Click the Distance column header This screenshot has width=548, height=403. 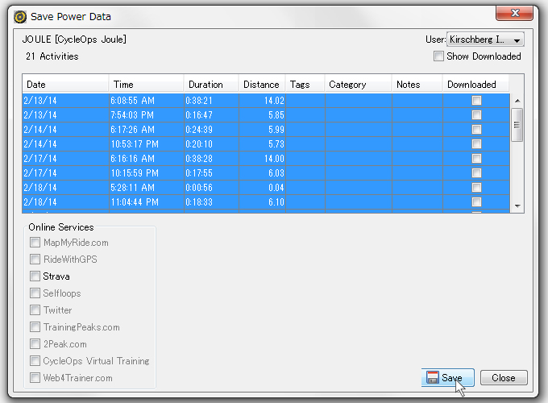pos(261,85)
